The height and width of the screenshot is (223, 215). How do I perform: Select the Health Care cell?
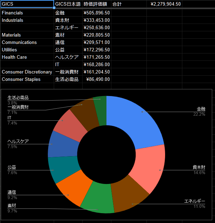coord(27,57)
